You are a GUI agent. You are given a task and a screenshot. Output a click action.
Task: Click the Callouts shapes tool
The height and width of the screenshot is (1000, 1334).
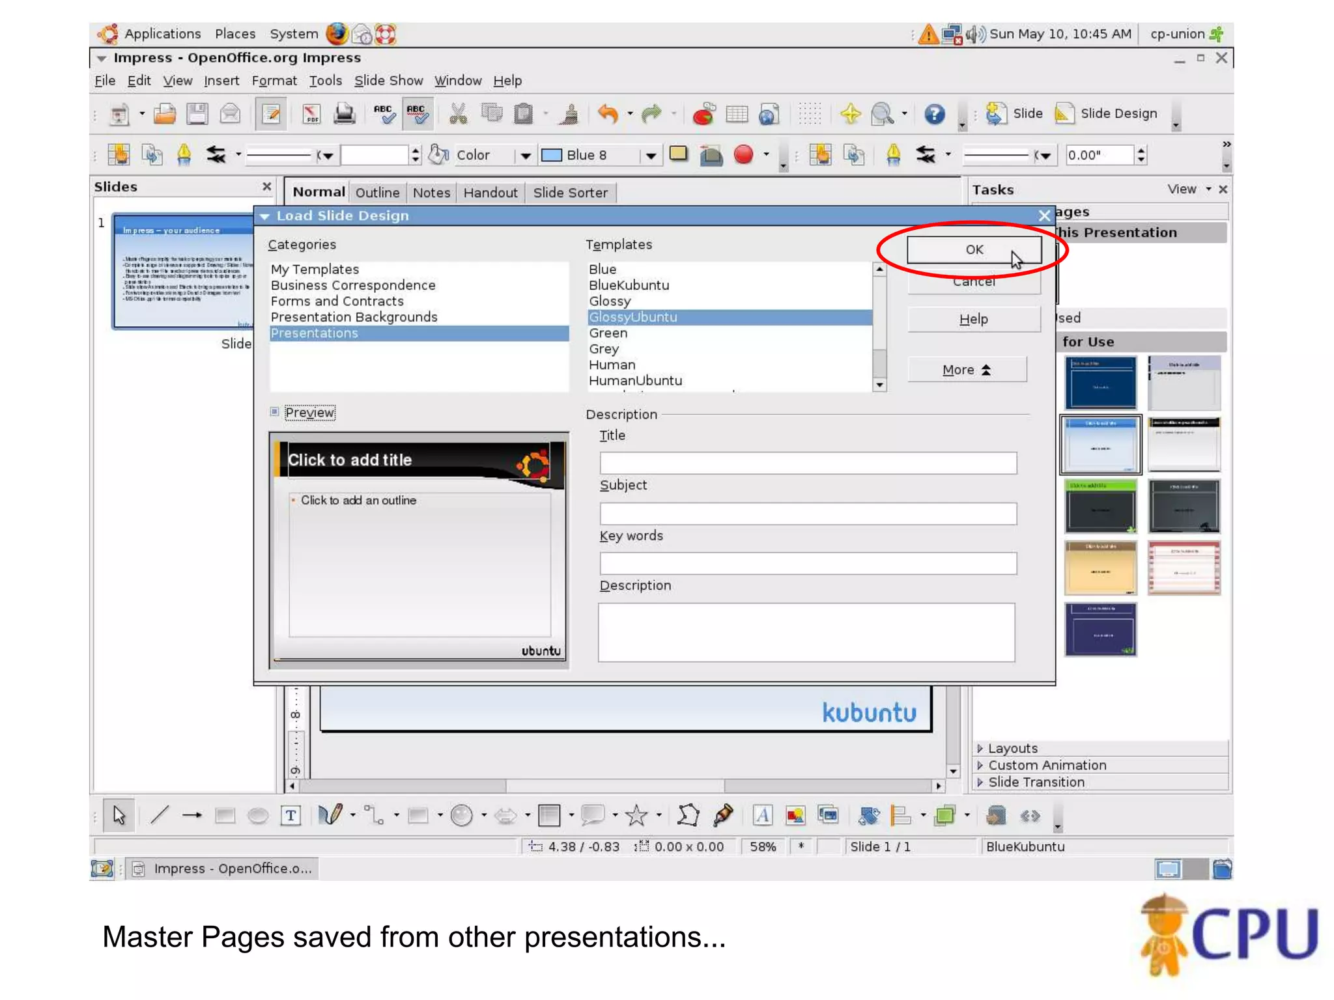592,815
